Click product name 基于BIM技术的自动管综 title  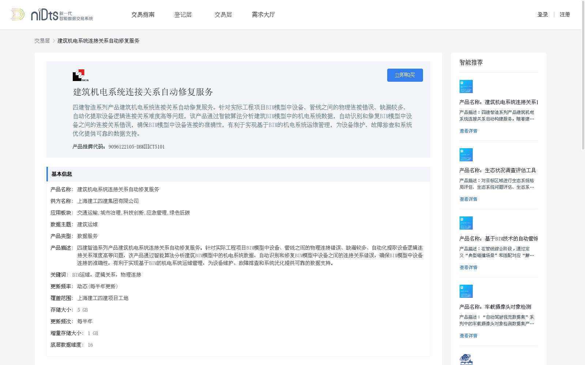tap(499, 239)
